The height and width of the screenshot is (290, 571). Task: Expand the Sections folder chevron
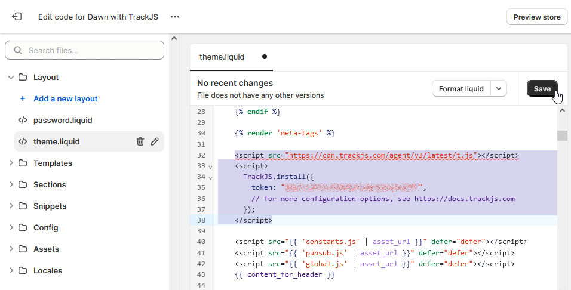[x=11, y=184]
